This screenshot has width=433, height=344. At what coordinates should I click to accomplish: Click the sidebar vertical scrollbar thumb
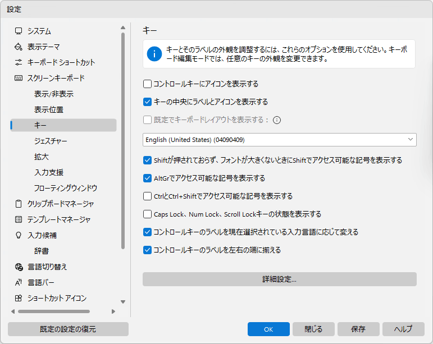point(123,141)
